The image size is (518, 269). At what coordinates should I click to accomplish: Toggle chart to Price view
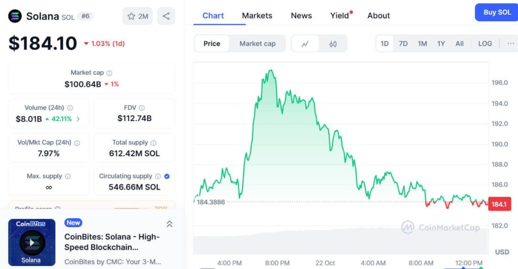pos(211,44)
